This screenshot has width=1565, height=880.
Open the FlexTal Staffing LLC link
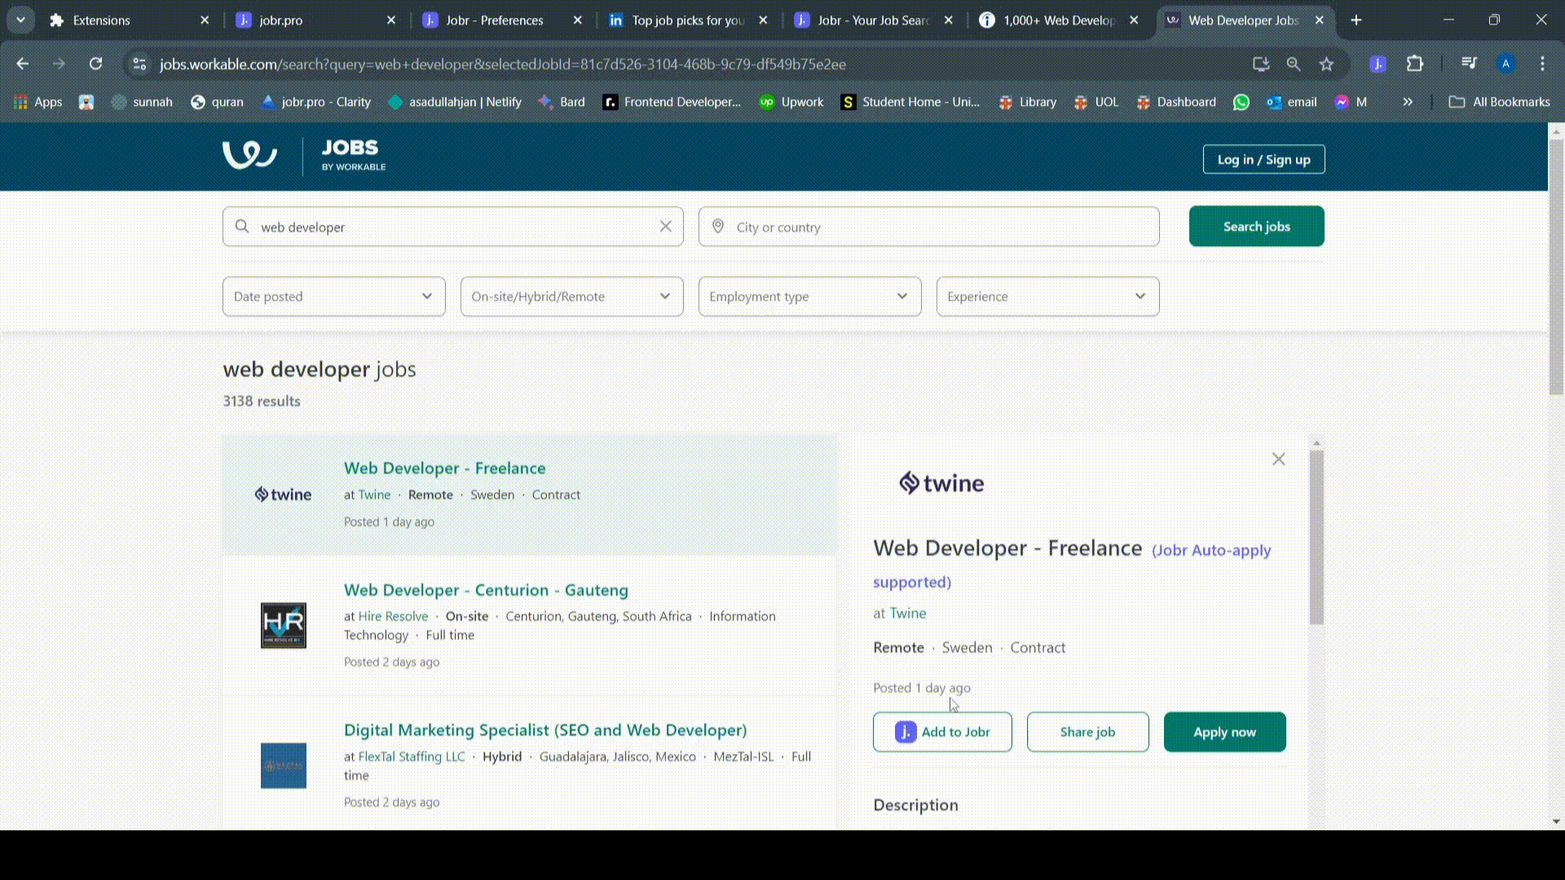(x=412, y=756)
